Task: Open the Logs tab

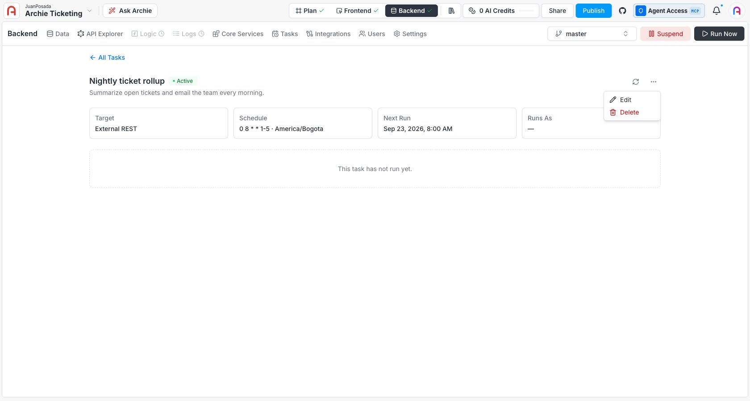Action: (x=188, y=34)
